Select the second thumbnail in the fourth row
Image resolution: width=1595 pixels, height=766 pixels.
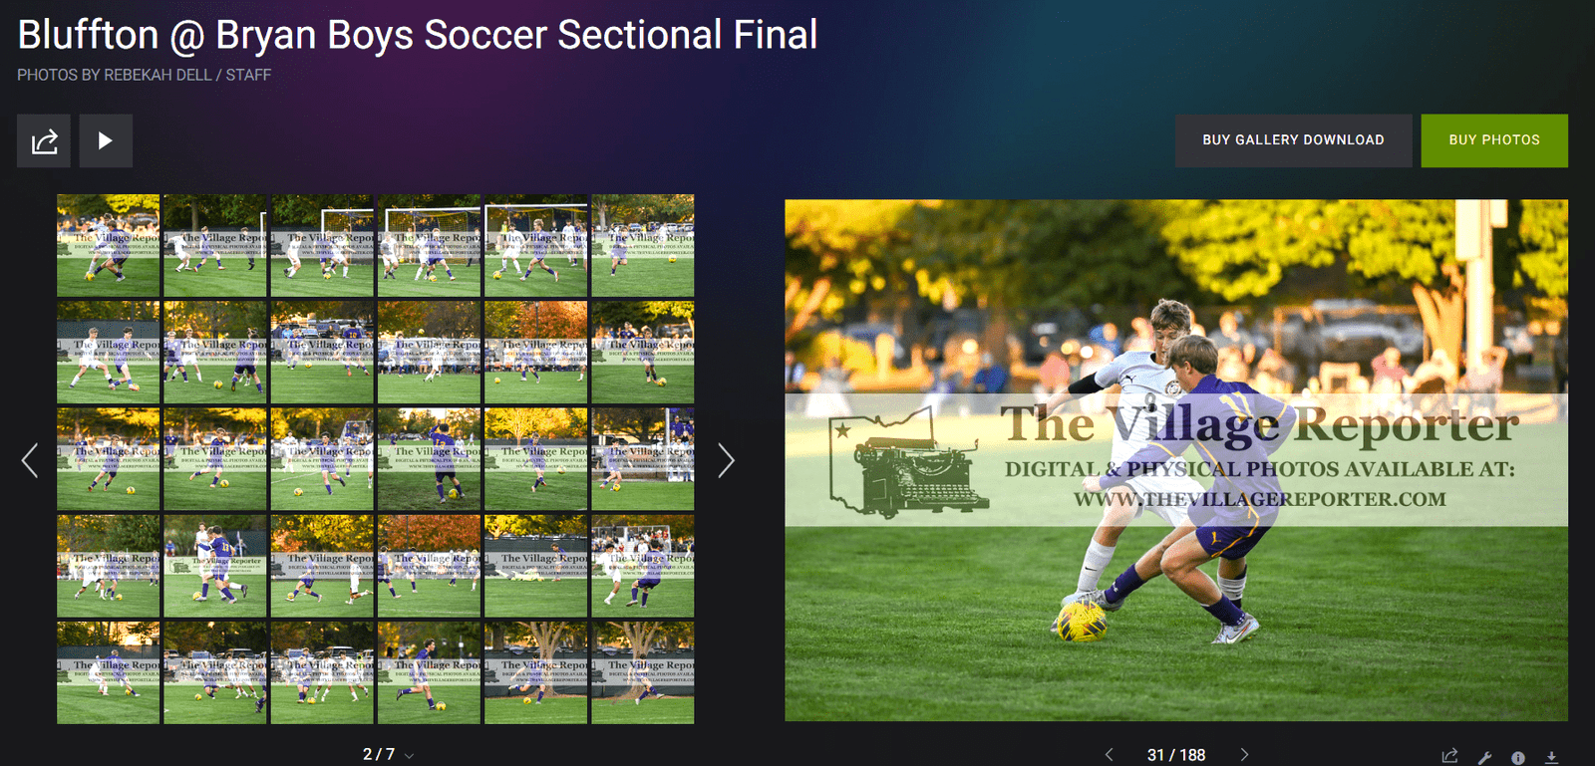coord(215,566)
